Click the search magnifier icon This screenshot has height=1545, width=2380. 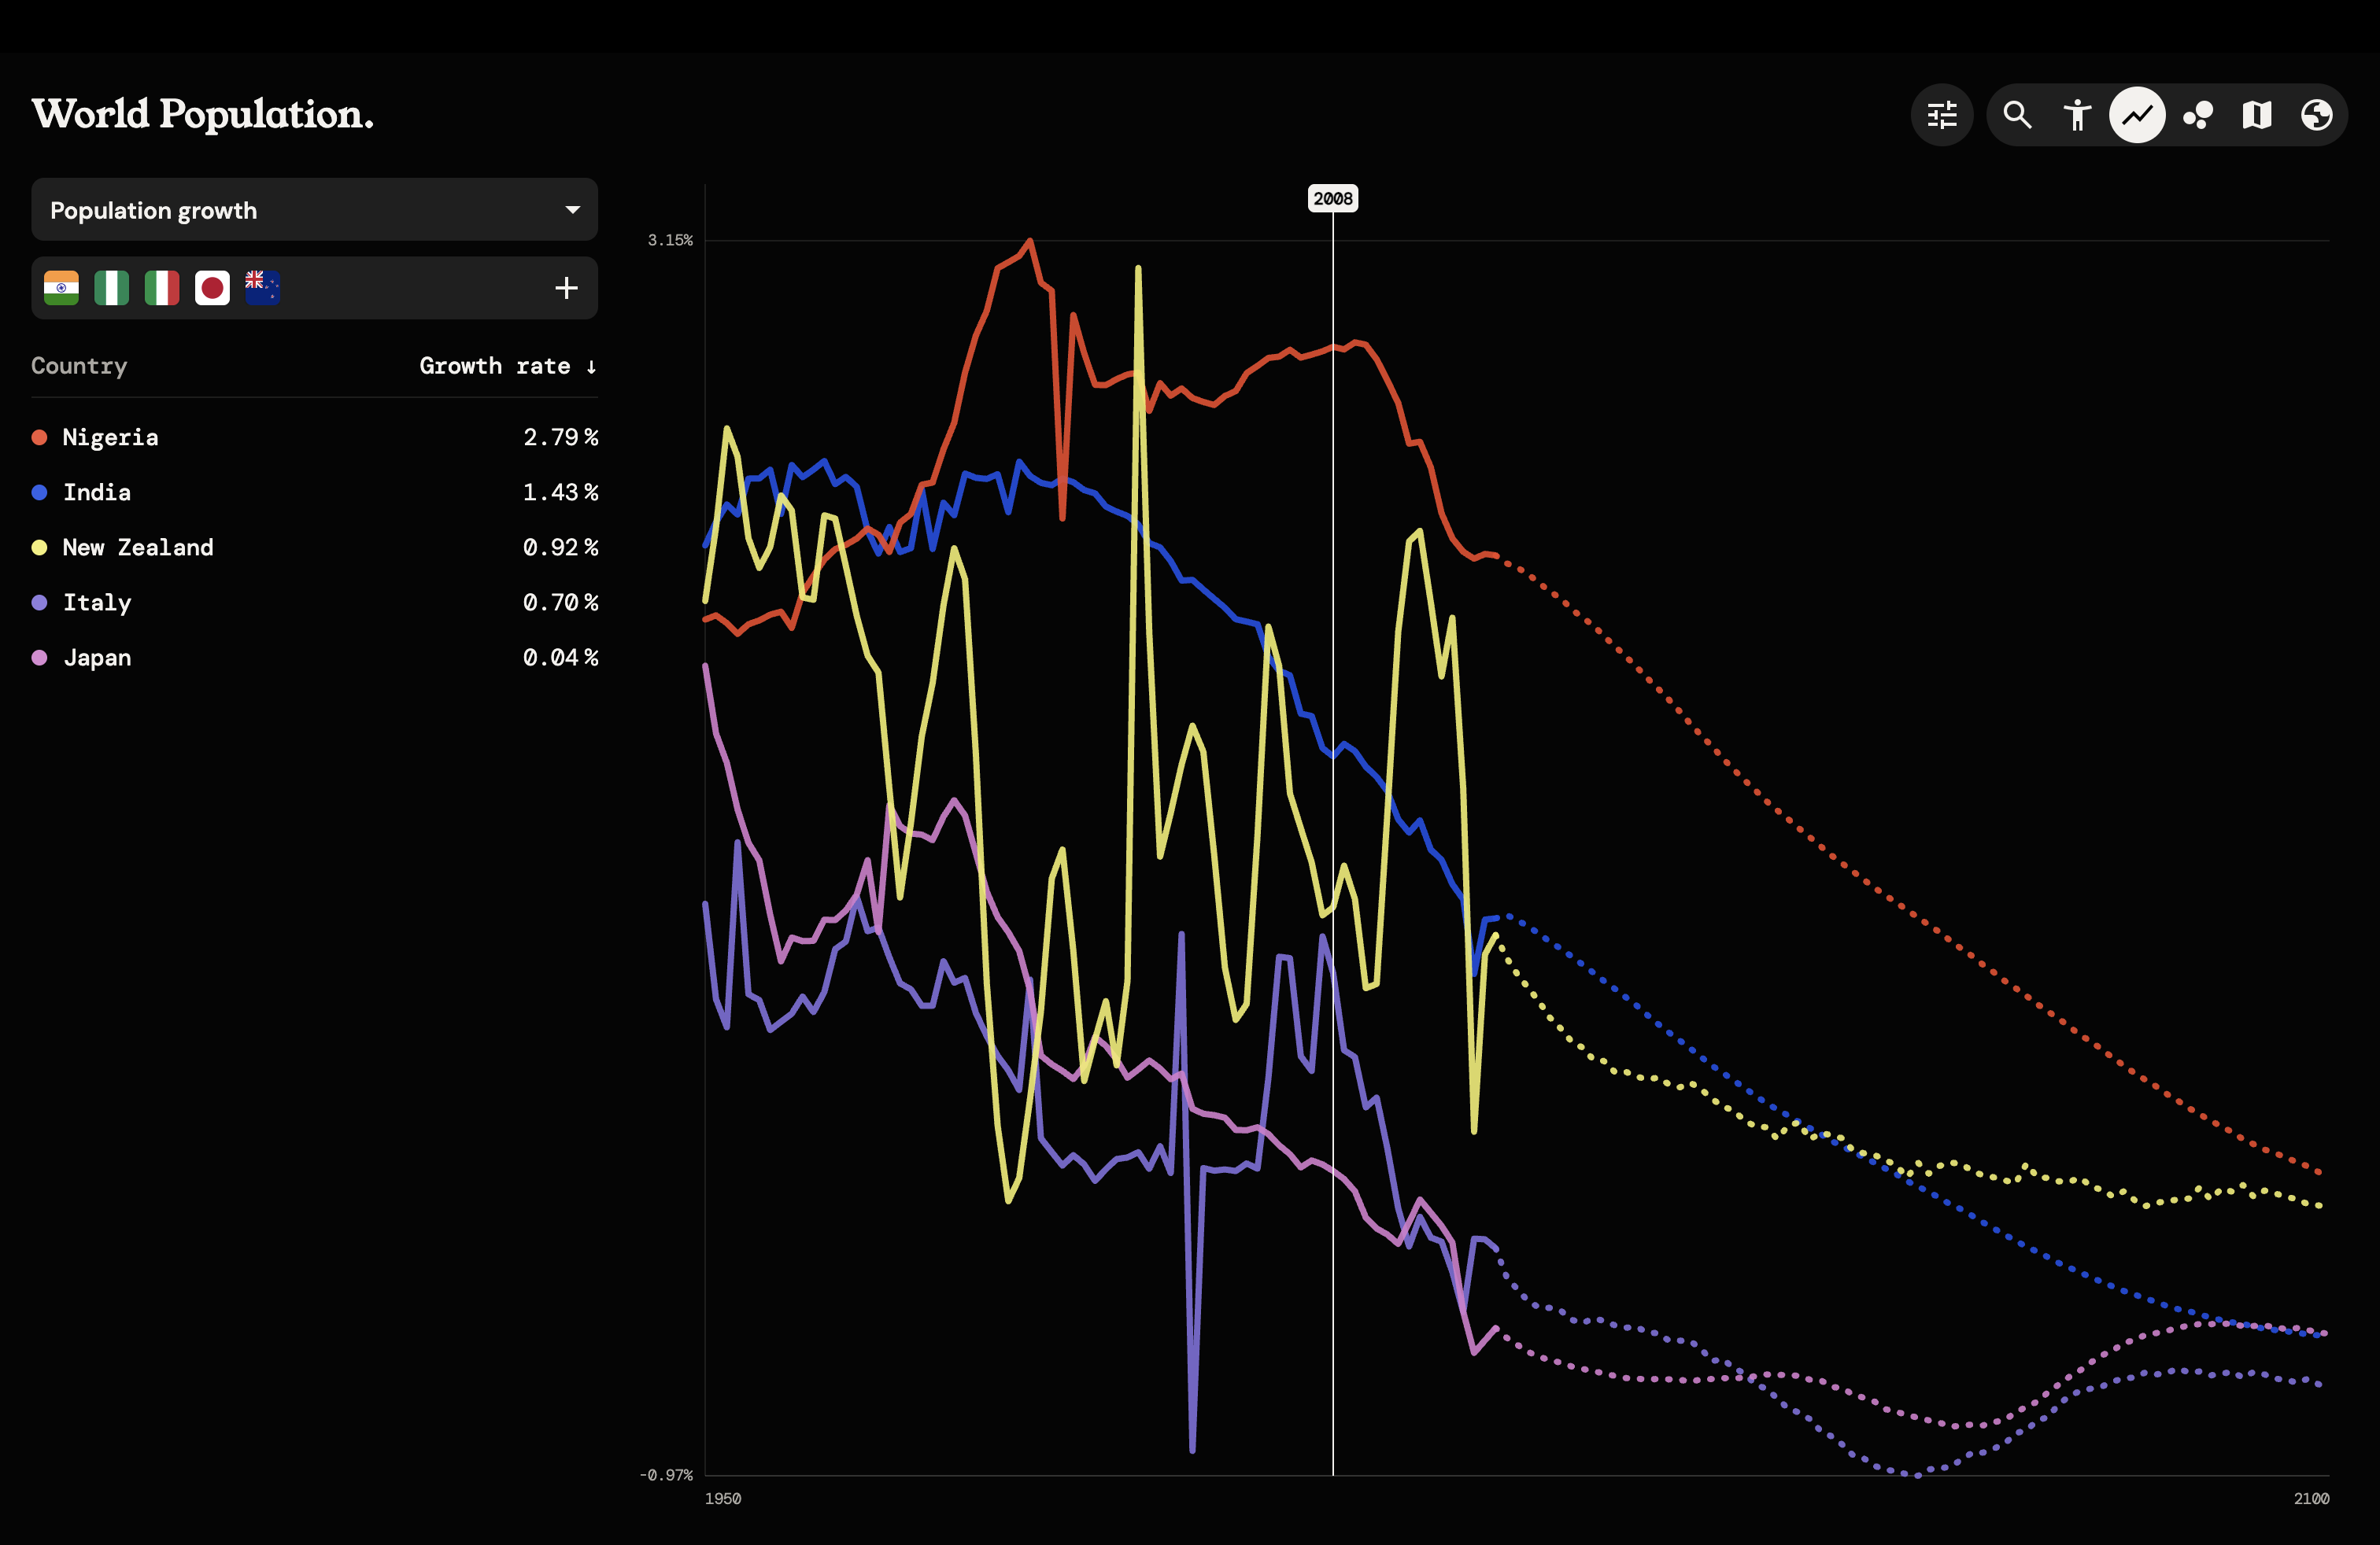click(2017, 115)
